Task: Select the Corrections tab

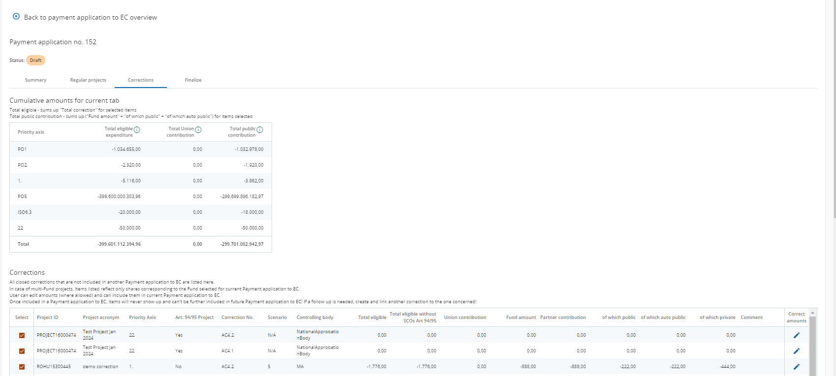Action: (x=141, y=80)
